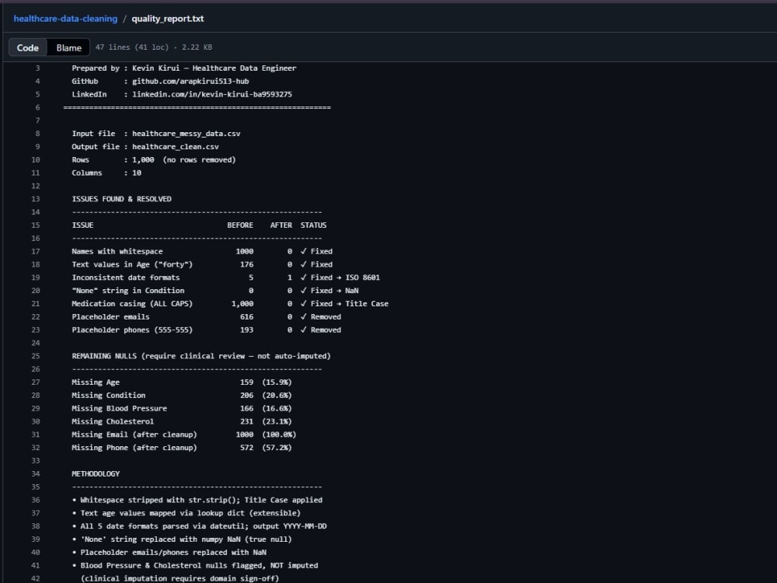Click the METHODOLOGY heading
777x583 pixels.
click(96, 474)
